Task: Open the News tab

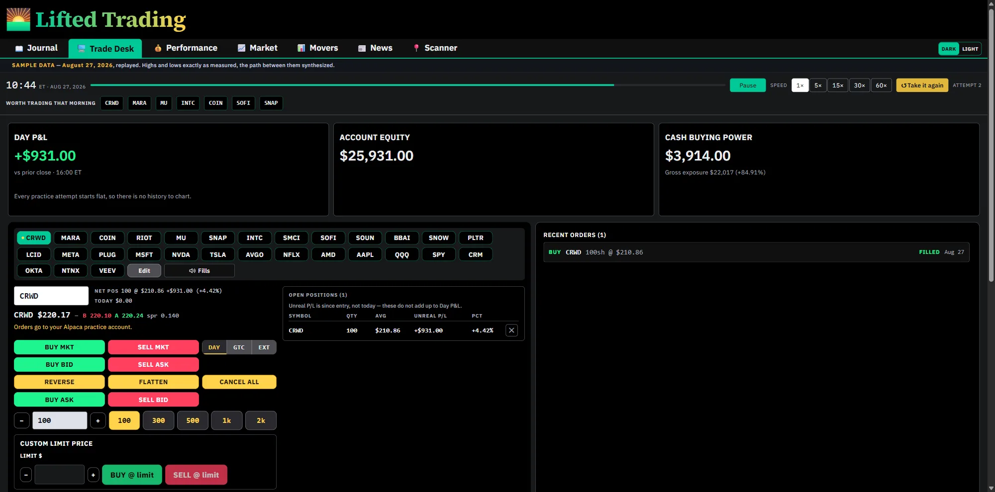Action: pos(375,48)
